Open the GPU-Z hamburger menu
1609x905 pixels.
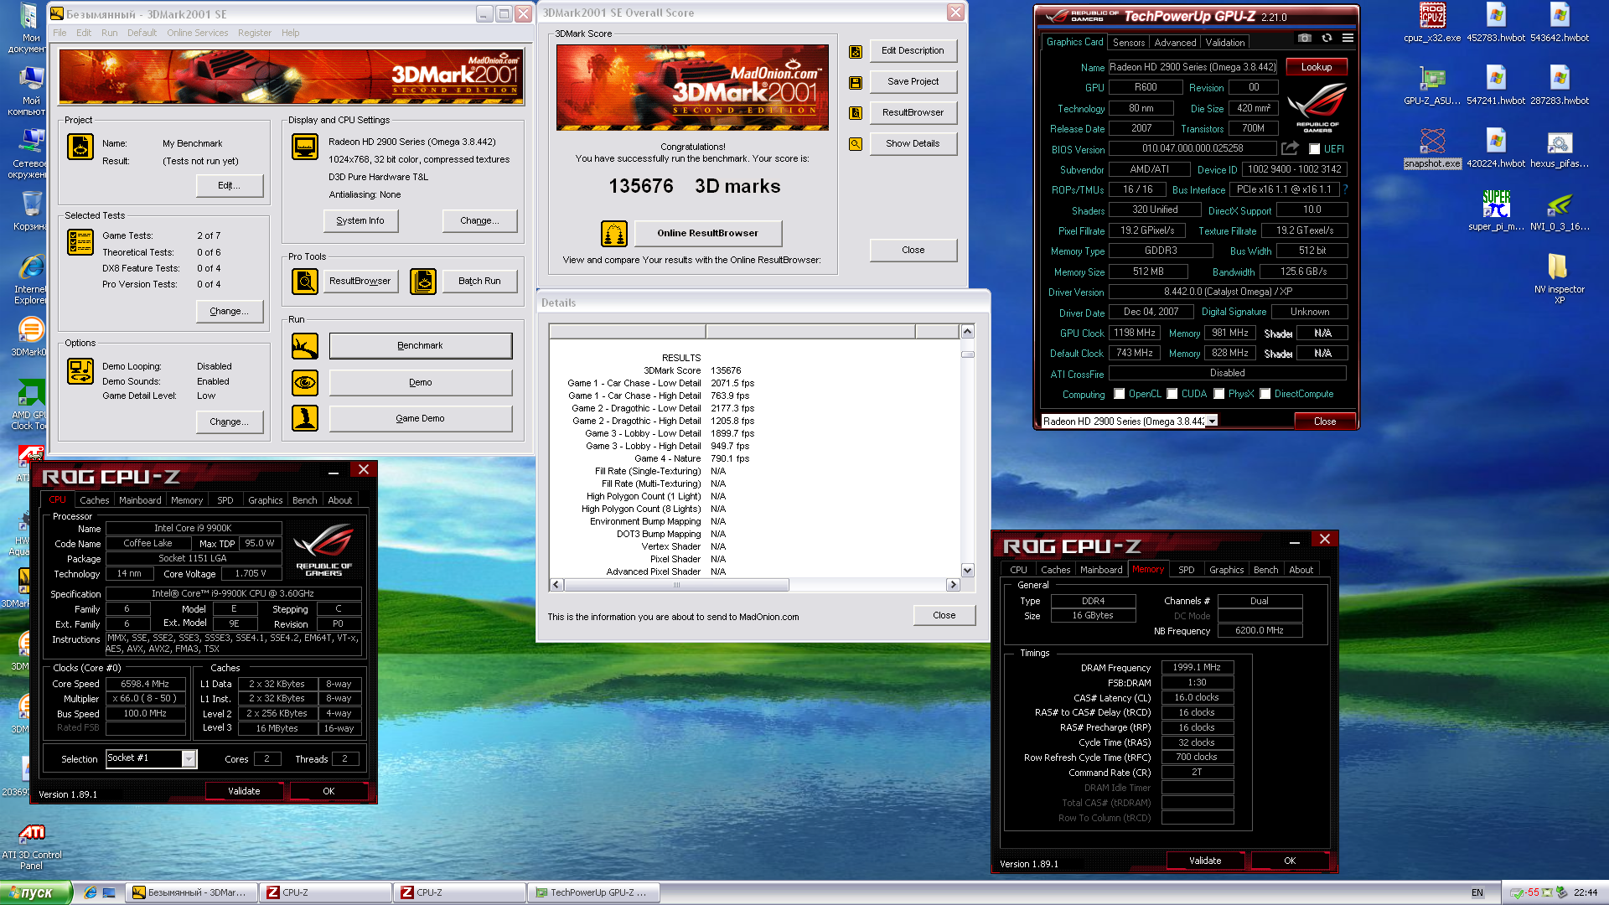1348,39
